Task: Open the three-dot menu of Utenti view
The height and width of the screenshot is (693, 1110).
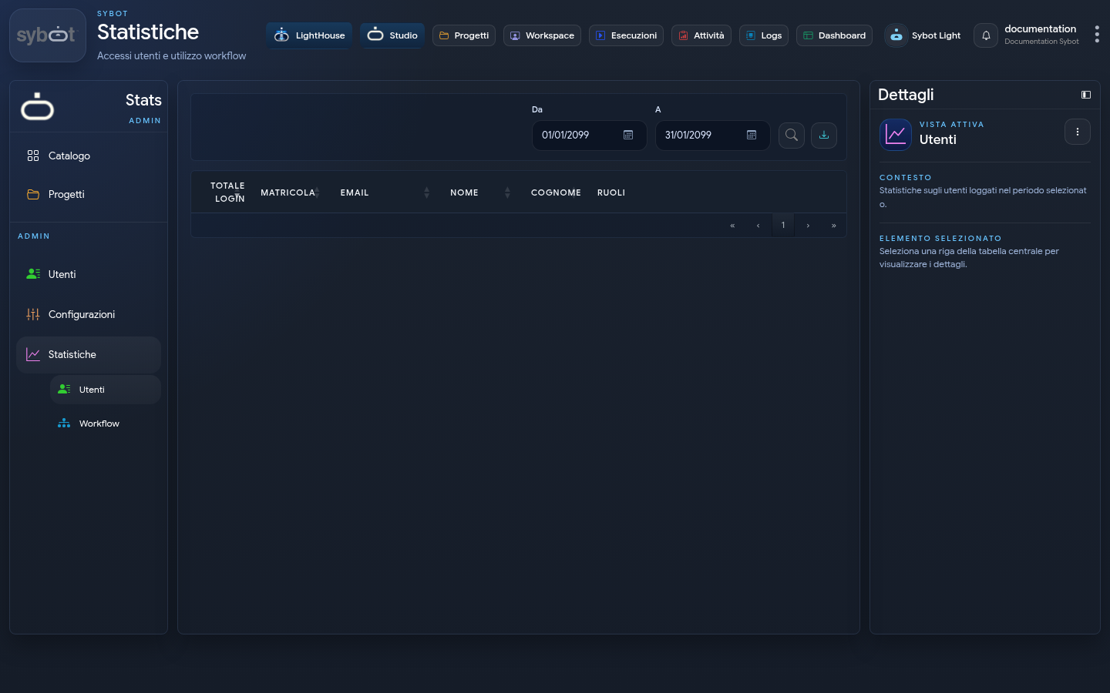Action: point(1078,132)
